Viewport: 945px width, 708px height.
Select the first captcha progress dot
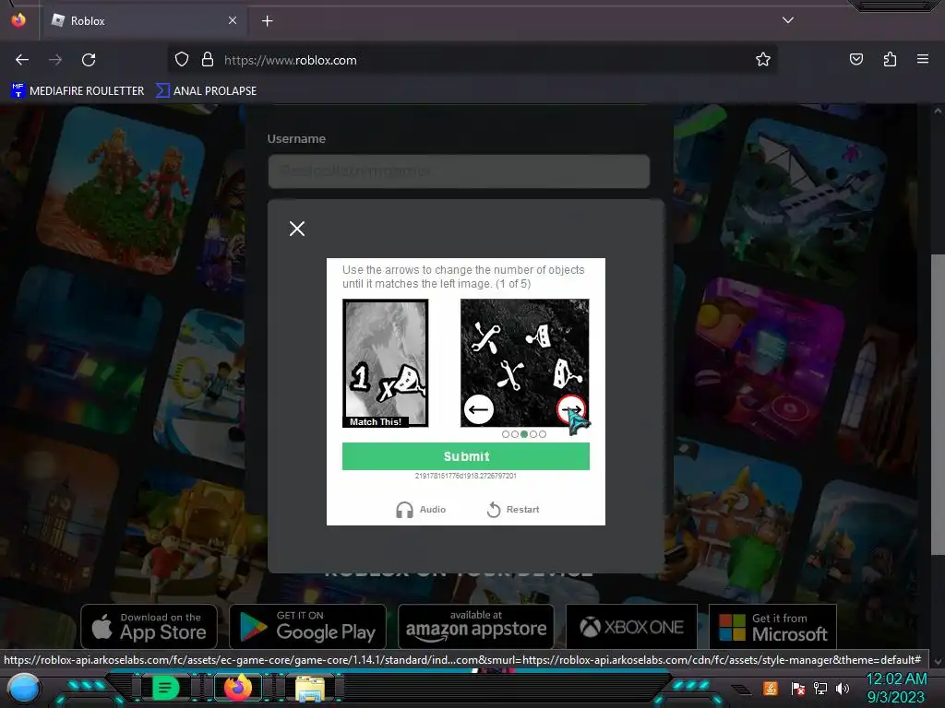[506, 434]
